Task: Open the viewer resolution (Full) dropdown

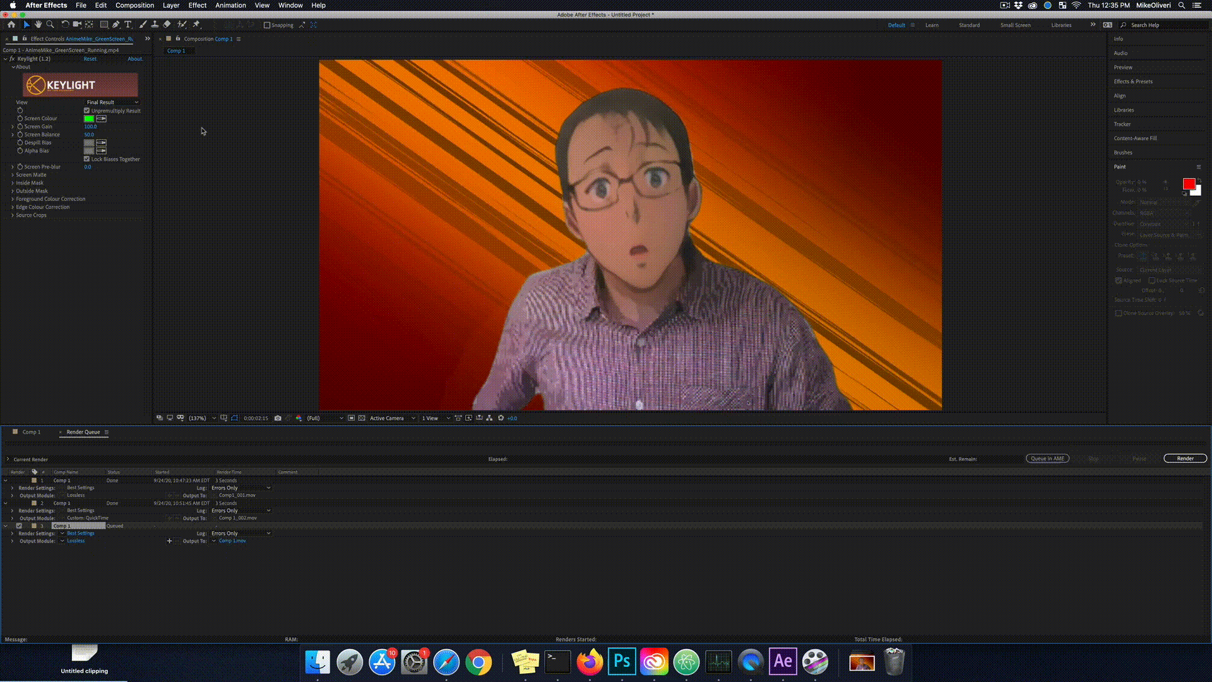Action: point(324,418)
